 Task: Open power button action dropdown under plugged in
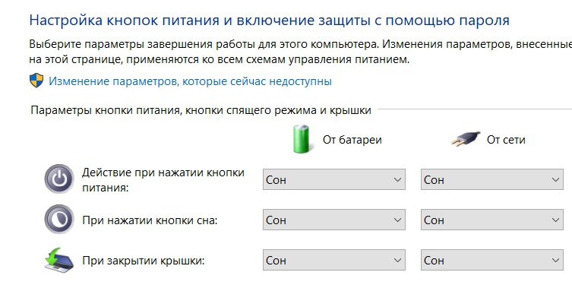(x=491, y=179)
